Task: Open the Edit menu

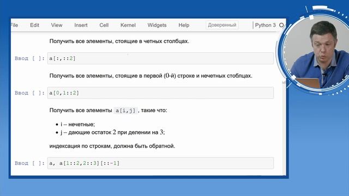Action: coord(34,25)
